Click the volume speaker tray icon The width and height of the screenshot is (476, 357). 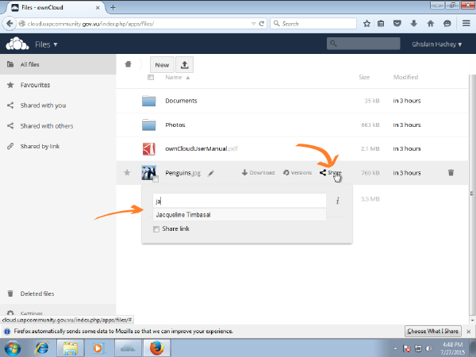428,348
